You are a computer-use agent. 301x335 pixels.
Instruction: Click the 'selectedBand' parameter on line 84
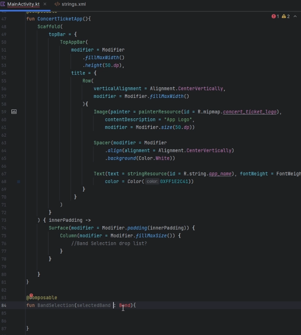pos(94,305)
